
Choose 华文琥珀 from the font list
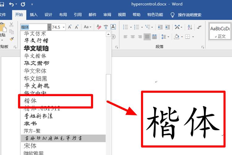[x=36, y=48]
